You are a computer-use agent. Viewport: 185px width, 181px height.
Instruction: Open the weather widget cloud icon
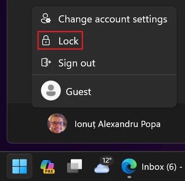(102, 168)
